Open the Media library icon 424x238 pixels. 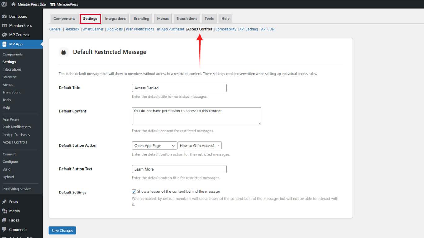click(4, 211)
